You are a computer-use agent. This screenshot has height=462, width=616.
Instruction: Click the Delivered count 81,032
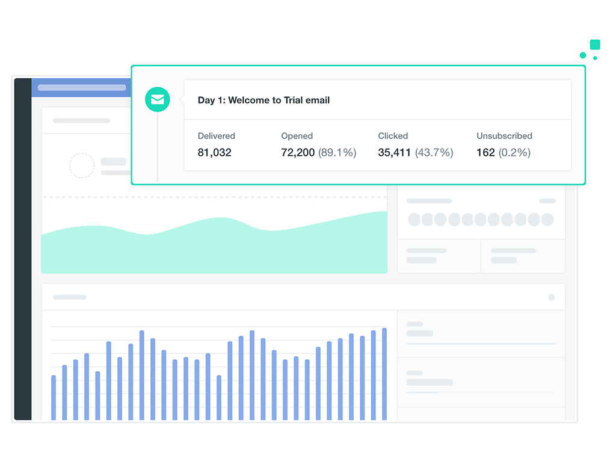(x=214, y=153)
